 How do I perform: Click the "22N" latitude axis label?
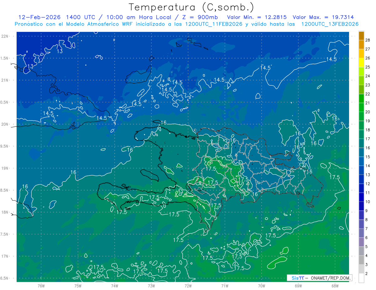(5, 36)
